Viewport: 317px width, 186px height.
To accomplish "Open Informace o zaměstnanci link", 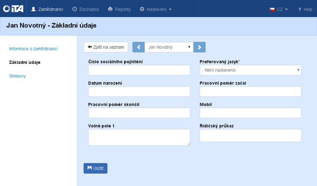I will pyautogui.click(x=33, y=49).
